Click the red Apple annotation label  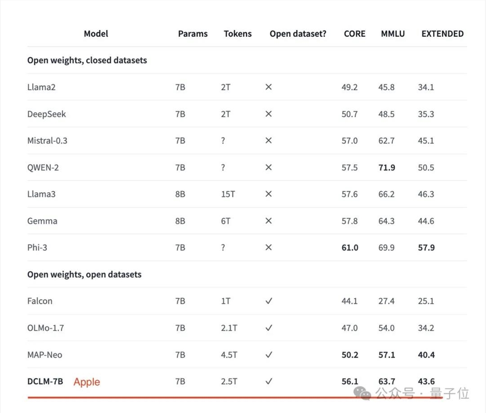[87, 382]
